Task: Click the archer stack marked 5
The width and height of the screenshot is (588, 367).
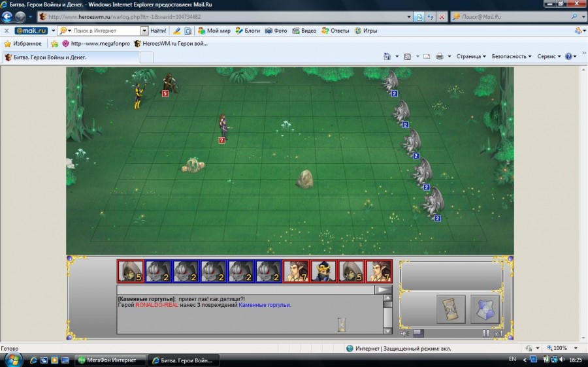Action: 169,84
